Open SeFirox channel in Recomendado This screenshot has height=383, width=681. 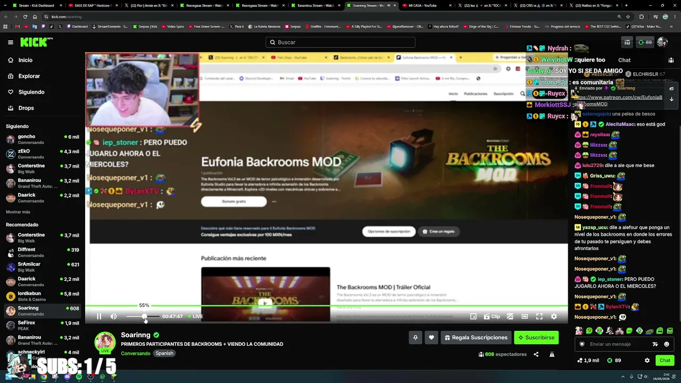click(43, 326)
